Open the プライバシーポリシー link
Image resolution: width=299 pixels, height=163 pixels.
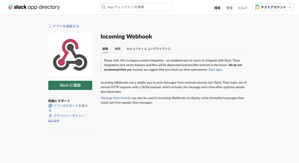tap(69, 116)
